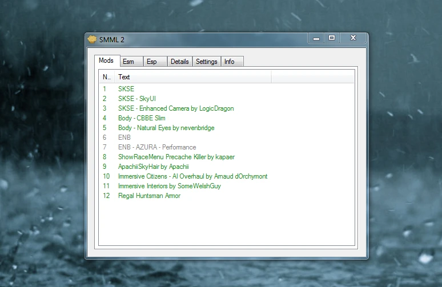
Task: Switch to the Esm tab
Action: (128, 62)
